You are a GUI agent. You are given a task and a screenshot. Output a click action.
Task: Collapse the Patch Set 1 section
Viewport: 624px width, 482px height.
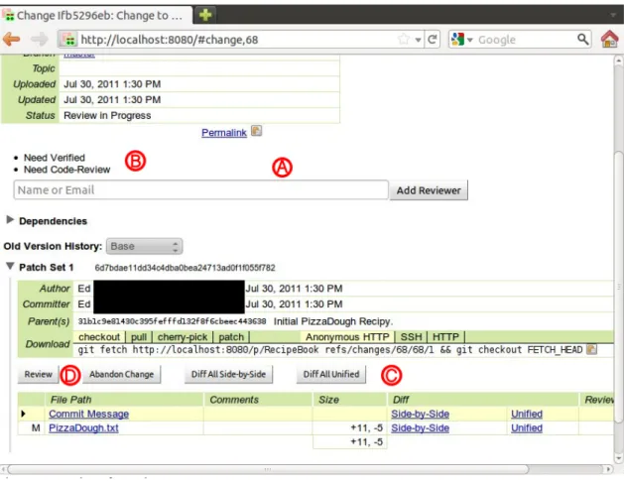coord(10,267)
